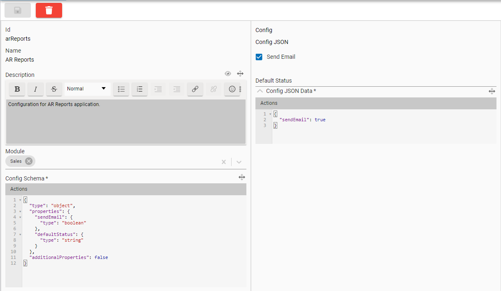Image resolution: width=501 pixels, height=291 pixels.
Task: Fold line 1 in Config Schema editor
Action: (20, 200)
